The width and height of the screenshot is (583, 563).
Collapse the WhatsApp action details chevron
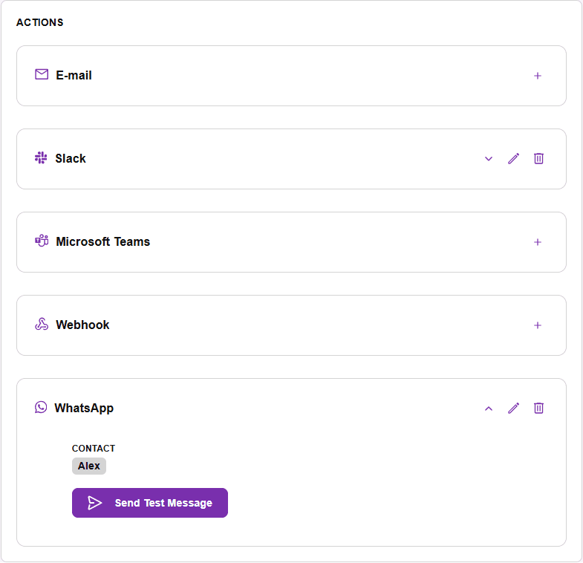coord(489,409)
